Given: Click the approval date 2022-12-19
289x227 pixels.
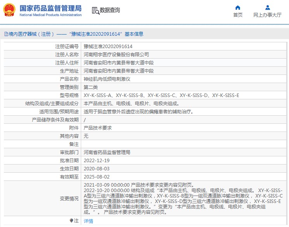Looking at the screenshot, I should [96, 161].
